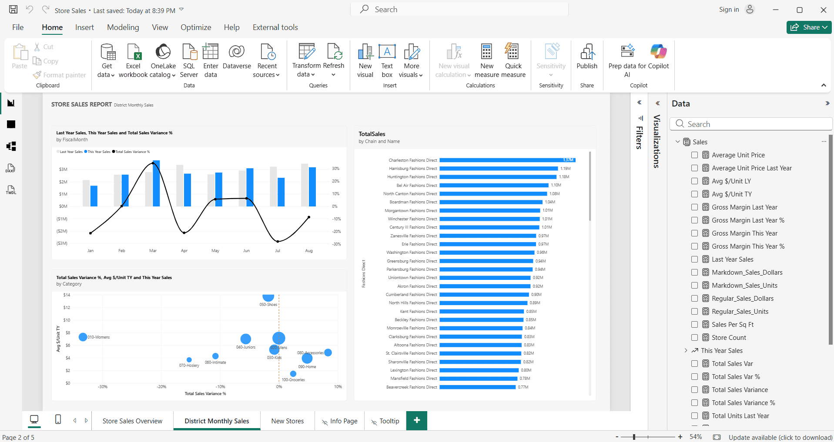Open the File menu
The height and width of the screenshot is (442, 834).
[18, 27]
